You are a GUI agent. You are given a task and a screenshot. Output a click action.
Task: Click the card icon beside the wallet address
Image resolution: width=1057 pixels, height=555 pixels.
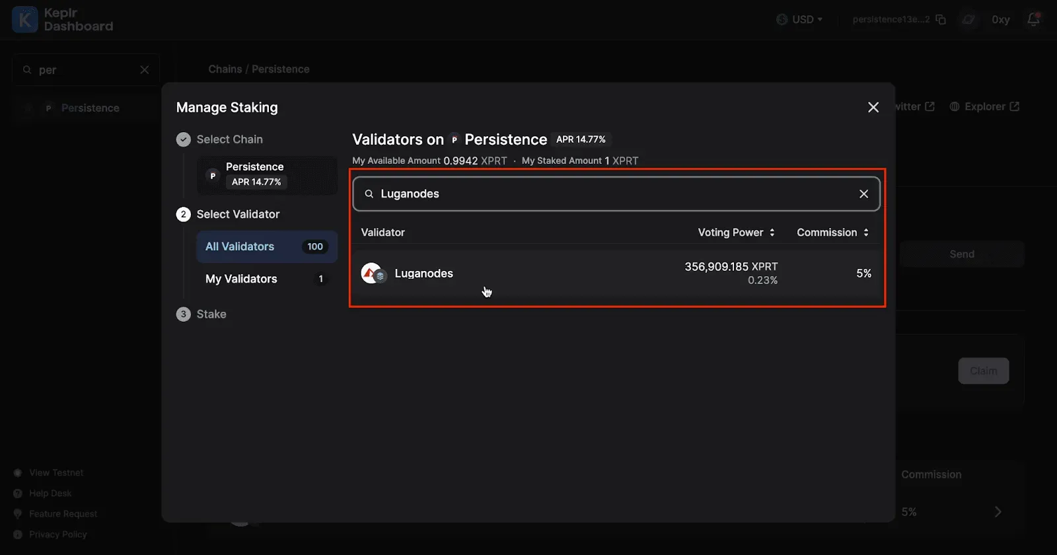pyautogui.click(x=968, y=20)
